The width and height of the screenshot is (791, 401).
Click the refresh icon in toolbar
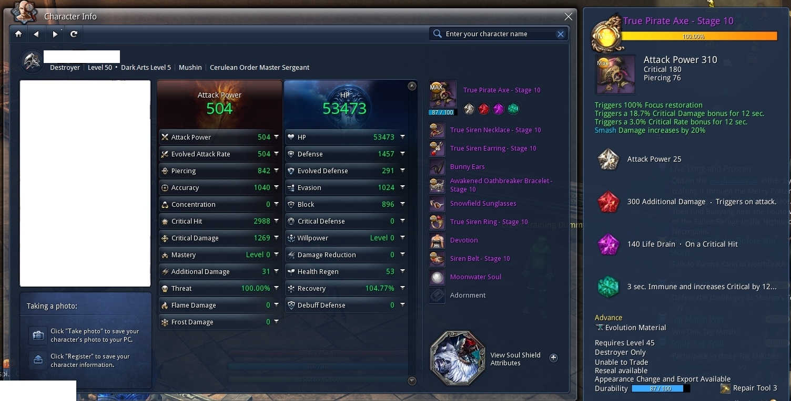(x=74, y=34)
